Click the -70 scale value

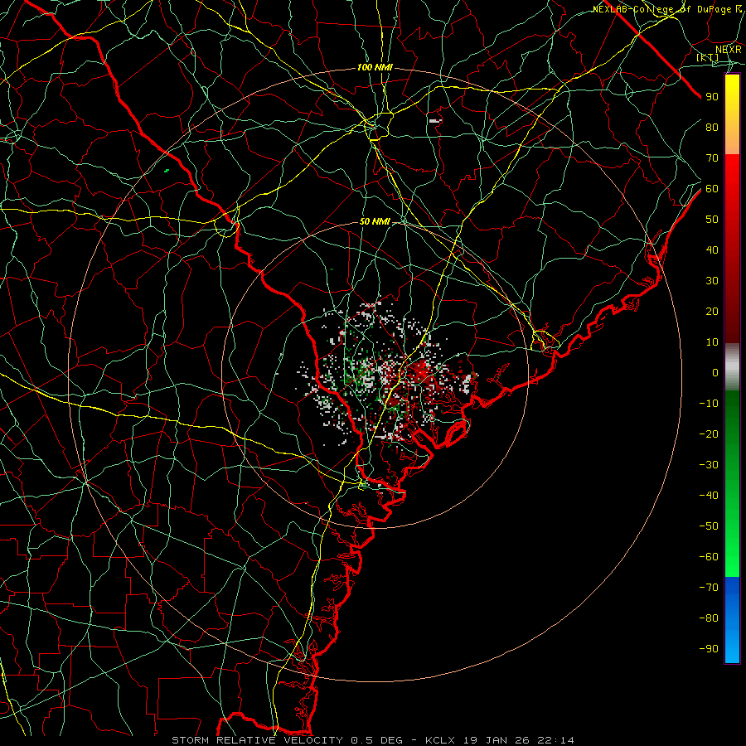tap(709, 587)
